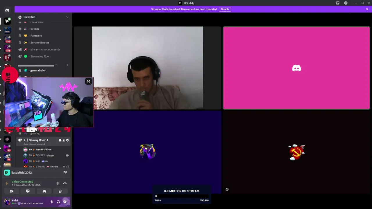Open server with 16 notification badge
Viewport: 372px width, 209px height.
click(7, 157)
